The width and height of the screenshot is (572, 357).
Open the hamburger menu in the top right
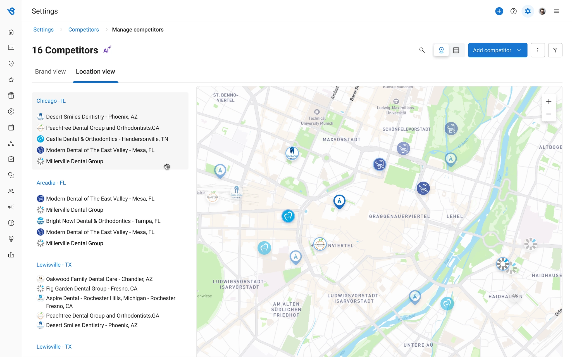(556, 11)
